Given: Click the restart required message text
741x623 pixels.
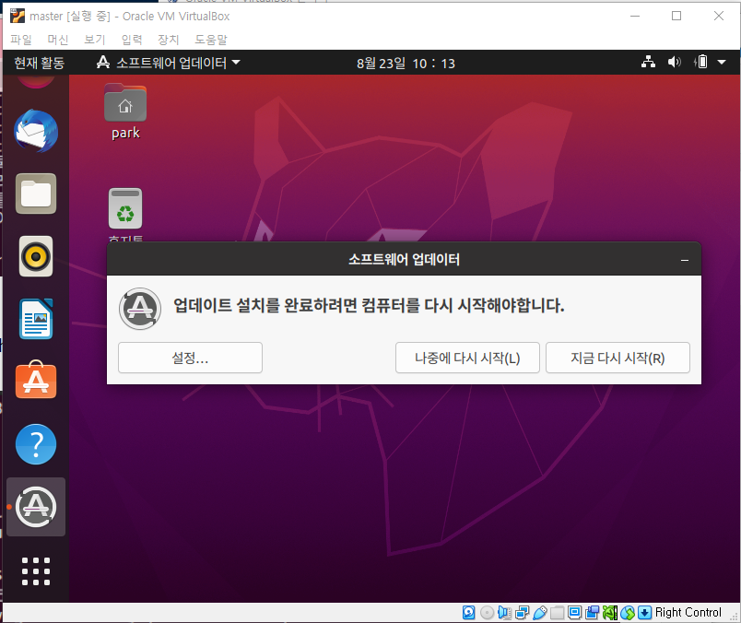Looking at the screenshot, I should click(369, 305).
